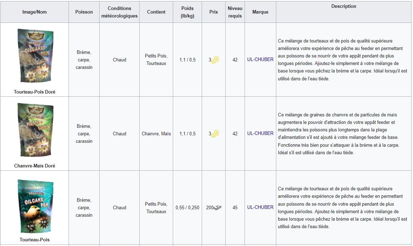Click the silver cash icon in Tourteau-Pois row
413x246 pixels.
(217, 207)
